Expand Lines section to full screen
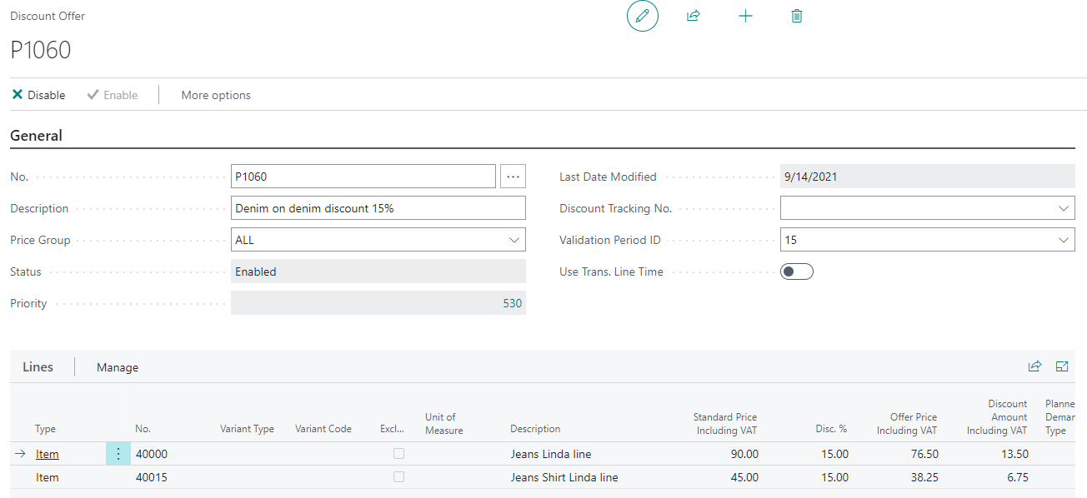 (x=1062, y=366)
